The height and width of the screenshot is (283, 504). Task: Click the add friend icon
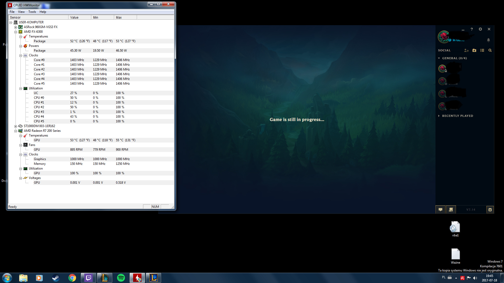(x=466, y=50)
